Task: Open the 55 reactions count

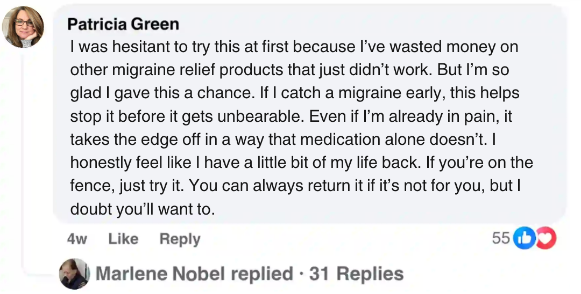Action: [x=501, y=238]
